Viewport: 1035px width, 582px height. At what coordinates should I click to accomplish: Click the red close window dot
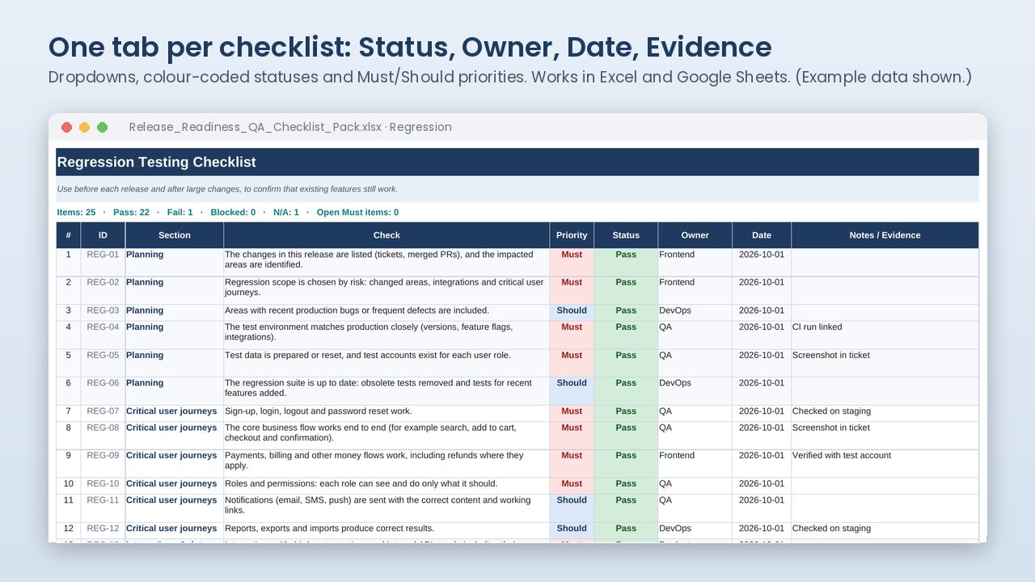click(66, 128)
